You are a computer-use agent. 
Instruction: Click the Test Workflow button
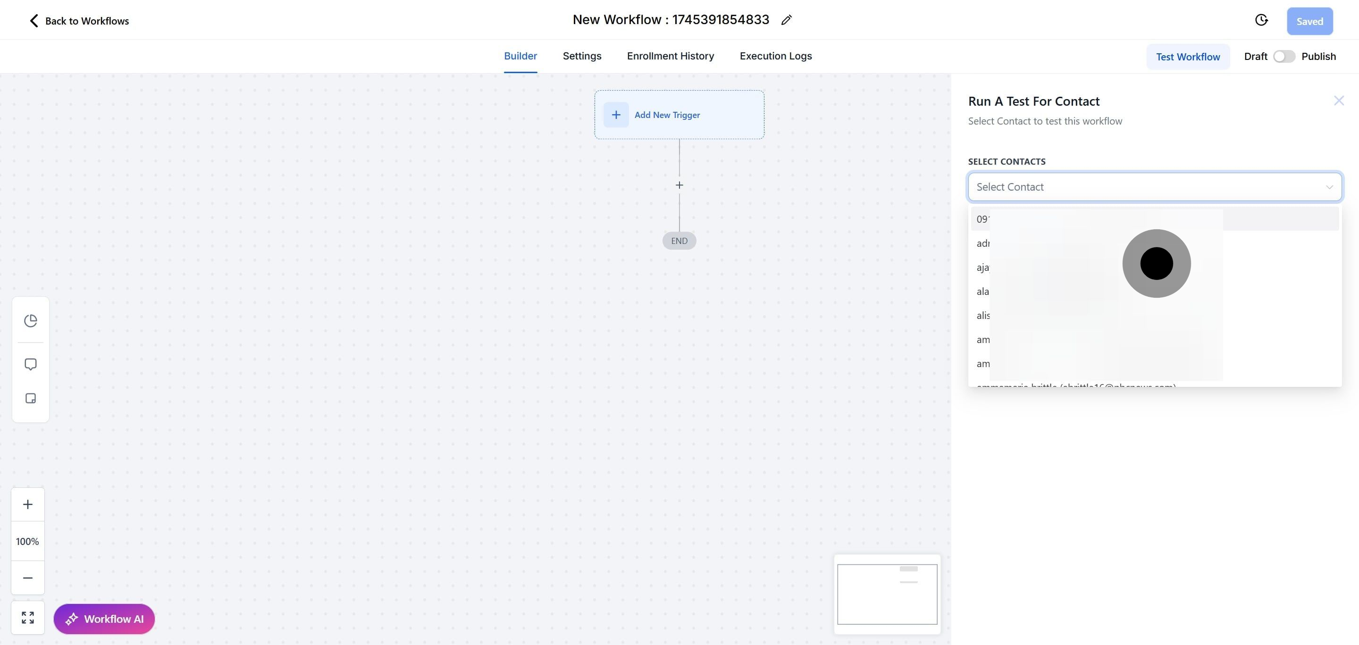click(1188, 57)
